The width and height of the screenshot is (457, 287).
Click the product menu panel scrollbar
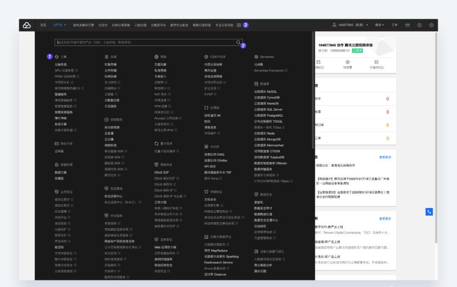313,90
